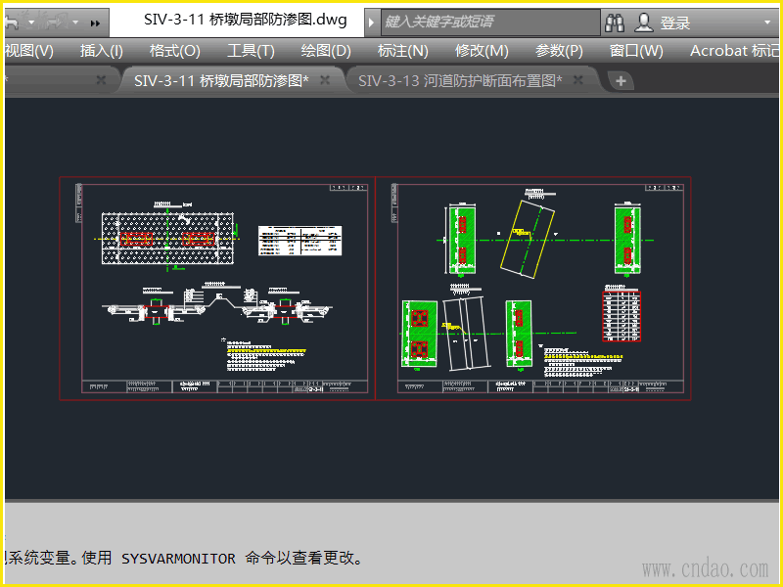The image size is (783, 587).
Task: Open the 标注(N) menu
Action: [403, 51]
